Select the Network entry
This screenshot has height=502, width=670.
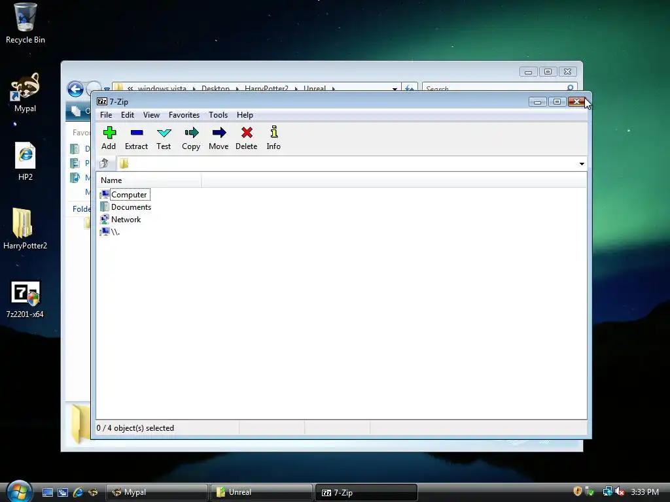coord(126,220)
